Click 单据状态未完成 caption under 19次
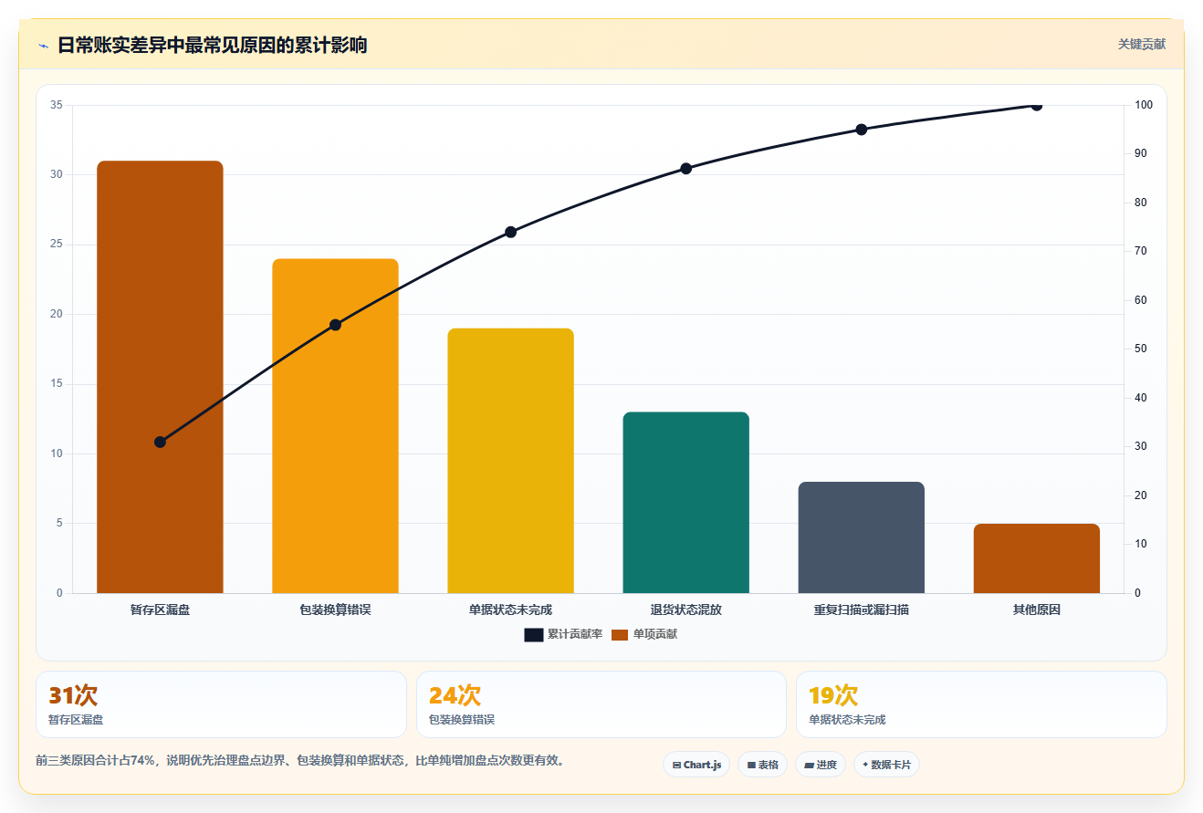Screen dimensions: 1203x813 point(847,720)
